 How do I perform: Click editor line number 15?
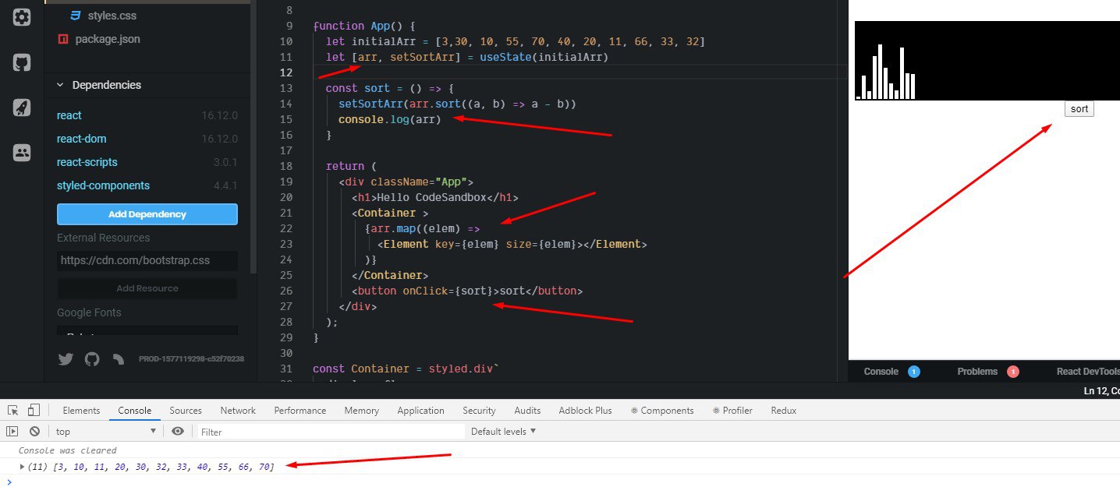click(285, 119)
